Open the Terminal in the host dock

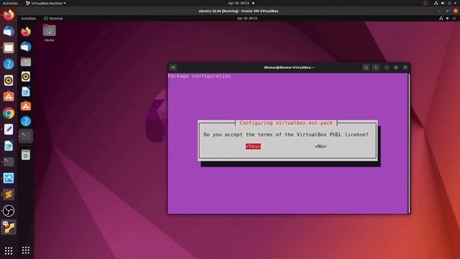[x=9, y=161]
